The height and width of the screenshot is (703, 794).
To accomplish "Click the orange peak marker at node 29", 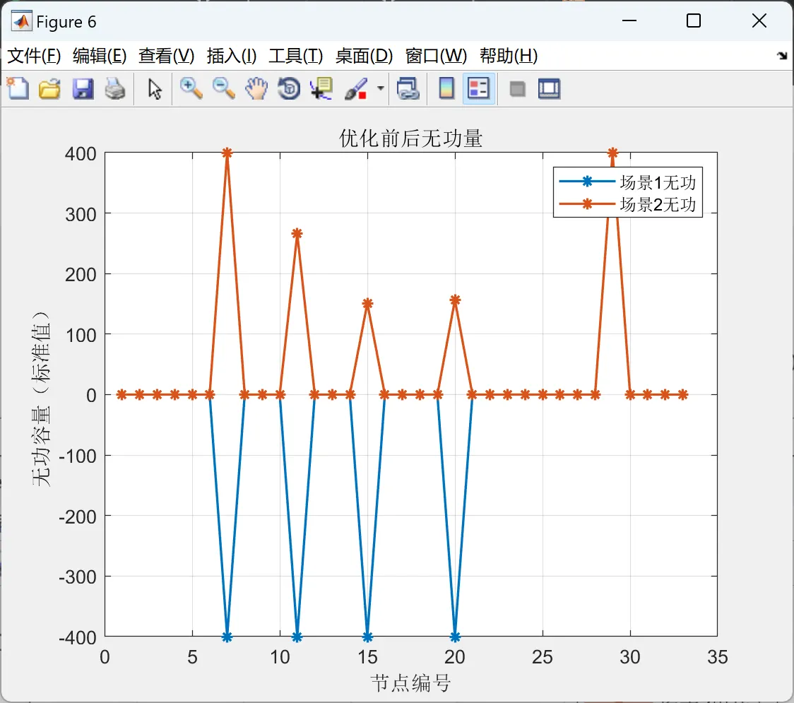I will click(x=612, y=153).
